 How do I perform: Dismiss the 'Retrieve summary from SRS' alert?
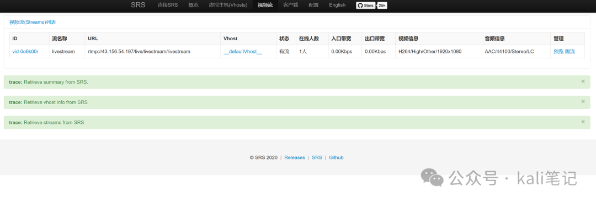(583, 81)
